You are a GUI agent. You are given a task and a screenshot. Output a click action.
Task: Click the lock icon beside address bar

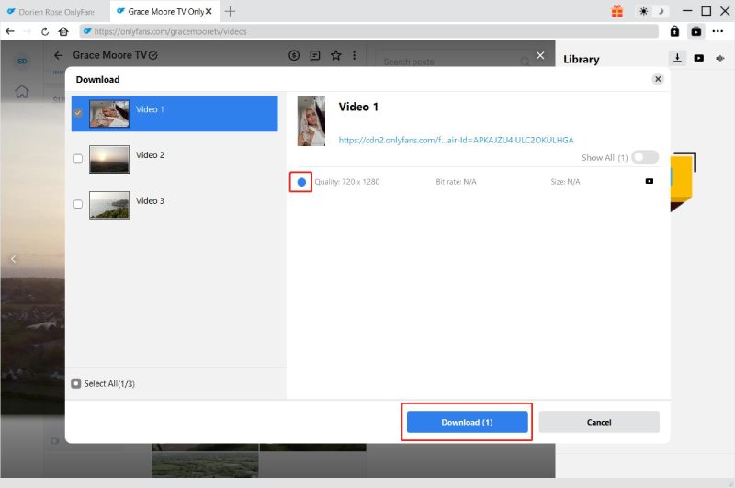tap(674, 31)
